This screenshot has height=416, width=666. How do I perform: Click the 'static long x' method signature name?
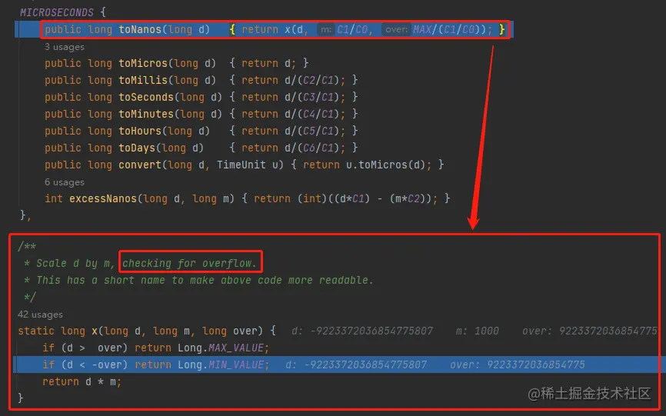(x=95, y=331)
